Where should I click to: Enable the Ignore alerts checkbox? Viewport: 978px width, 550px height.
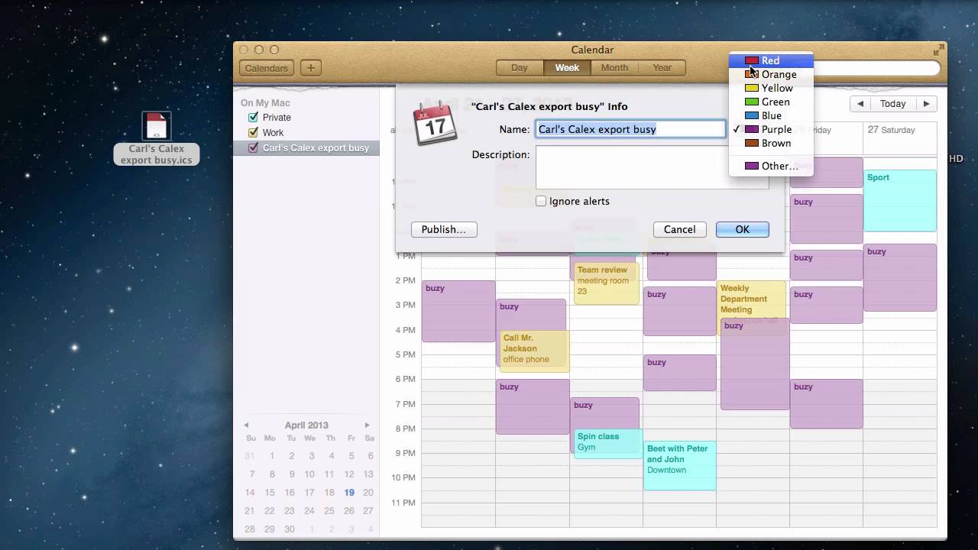541,201
